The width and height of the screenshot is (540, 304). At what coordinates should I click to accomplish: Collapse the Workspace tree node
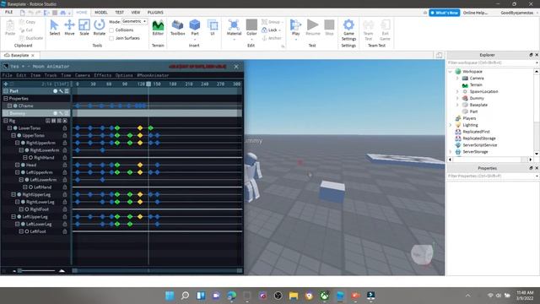point(451,71)
